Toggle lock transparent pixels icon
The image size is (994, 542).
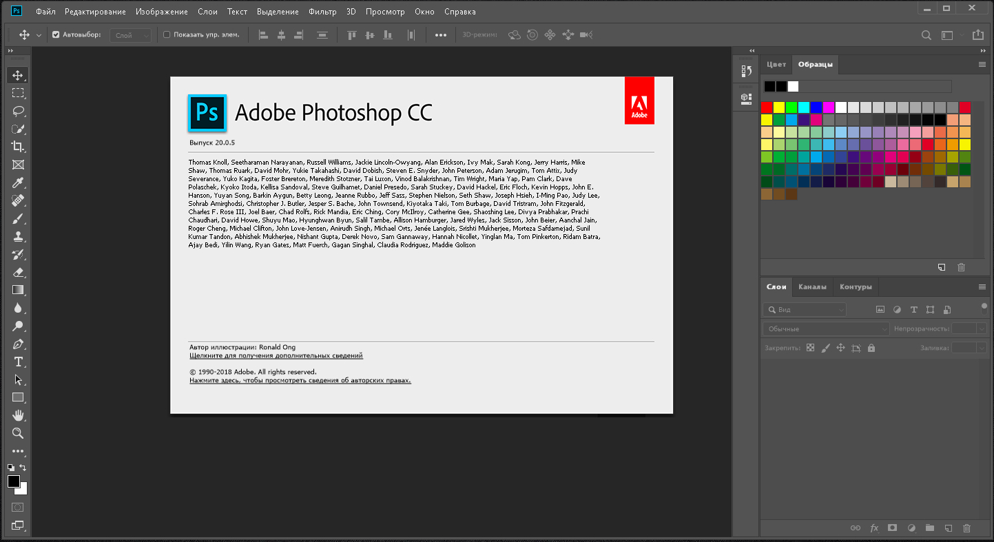(x=810, y=348)
